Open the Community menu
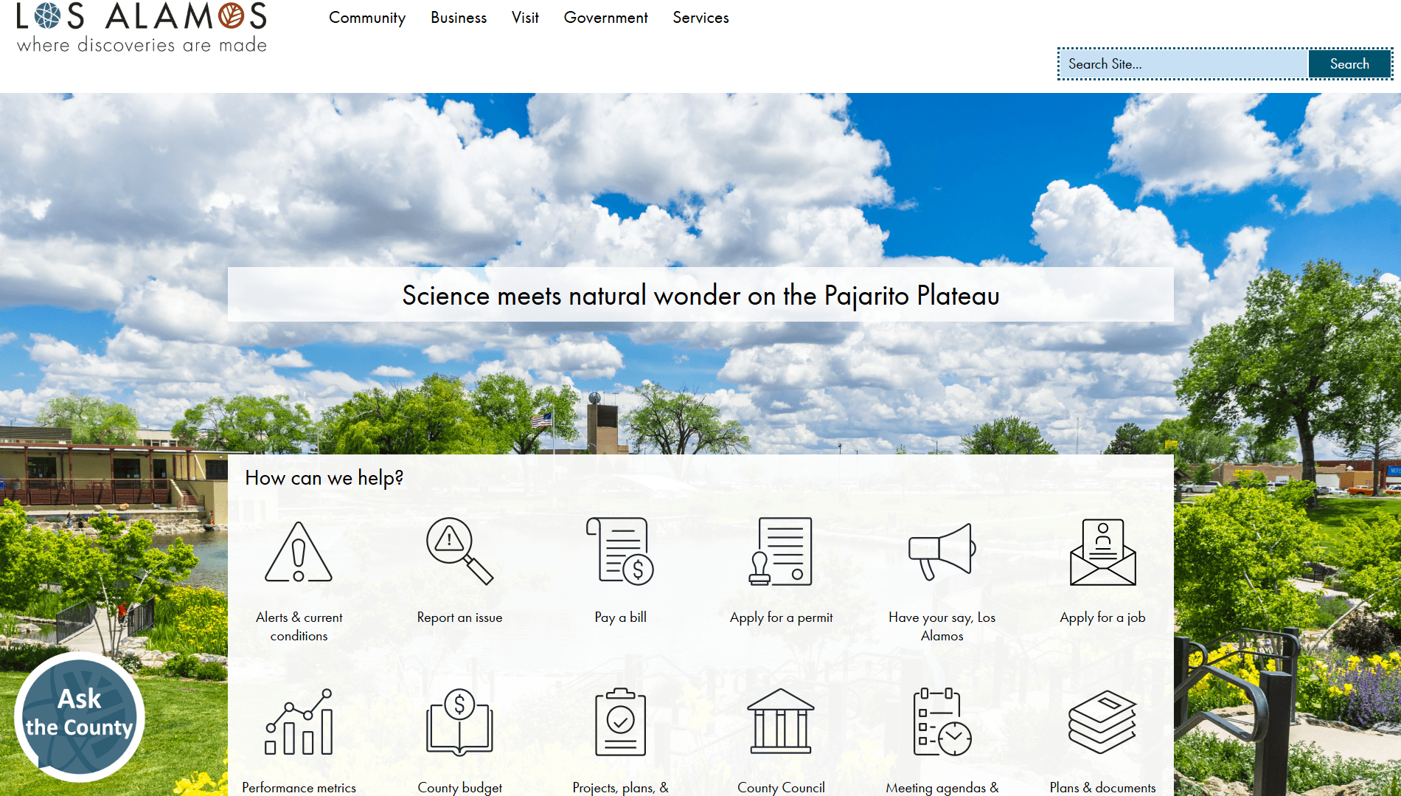The width and height of the screenshot is (1401, 796). pyautogui.click(x=367, y=18)
